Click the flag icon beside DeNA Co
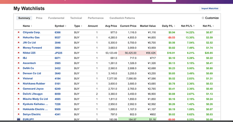Image resolution: width=233 pixels, height=122 pixels. pos(19,68)
